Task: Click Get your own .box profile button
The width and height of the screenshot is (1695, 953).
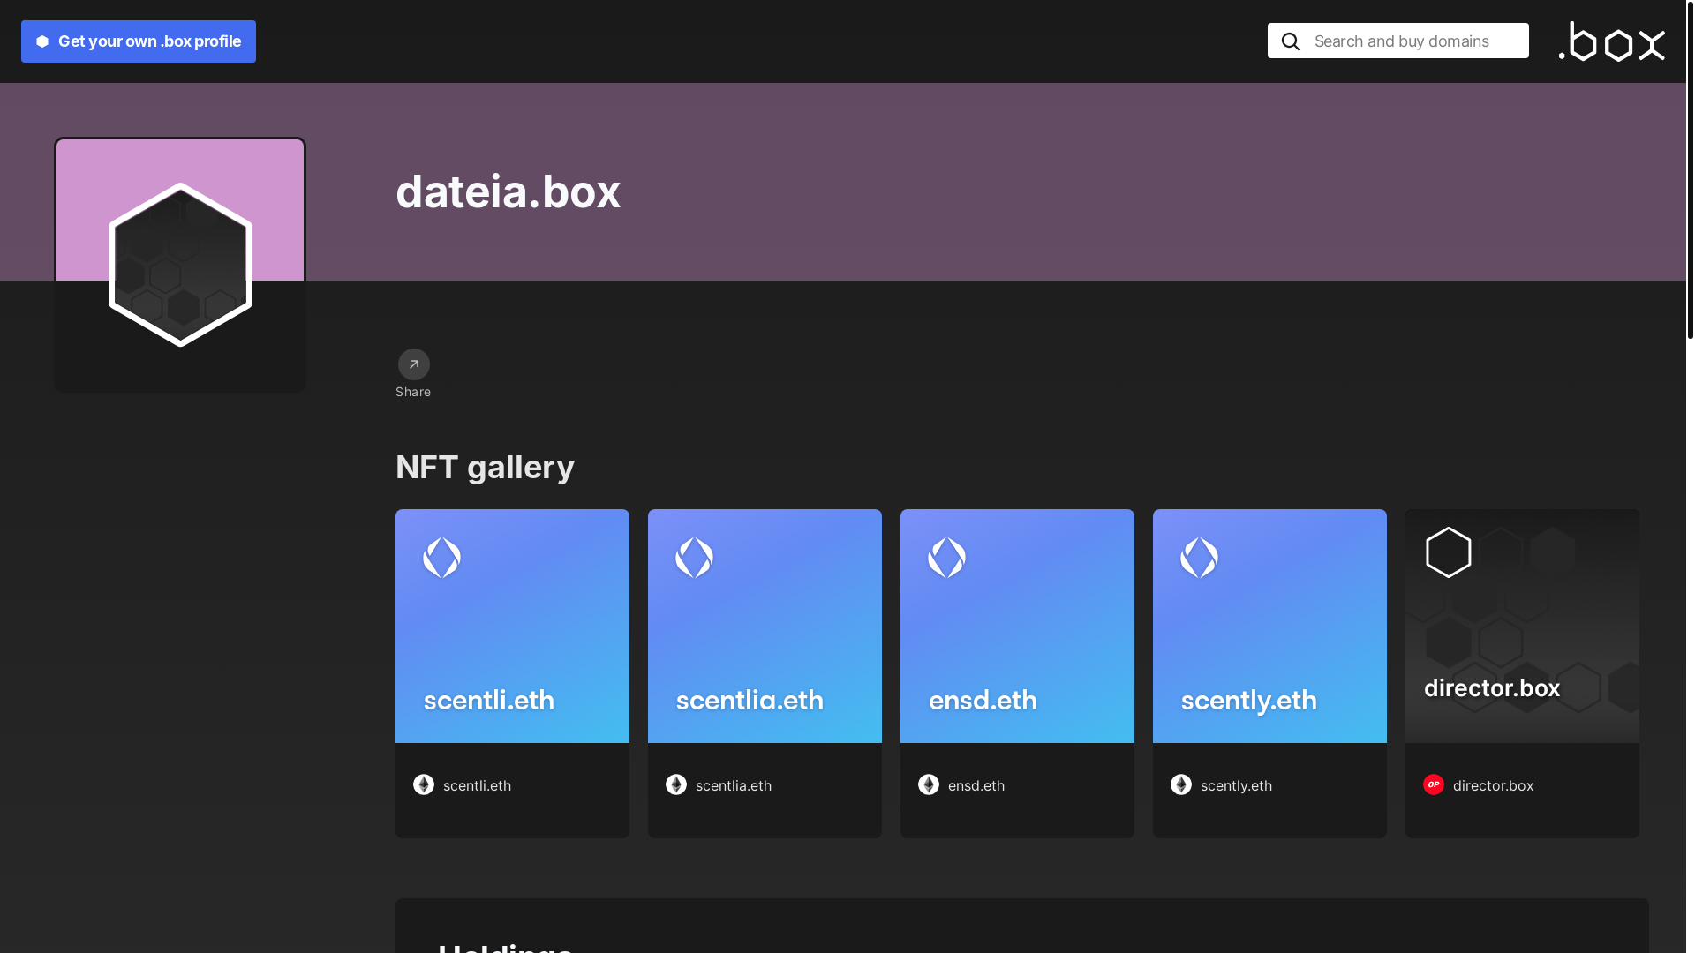Action: 139,41
